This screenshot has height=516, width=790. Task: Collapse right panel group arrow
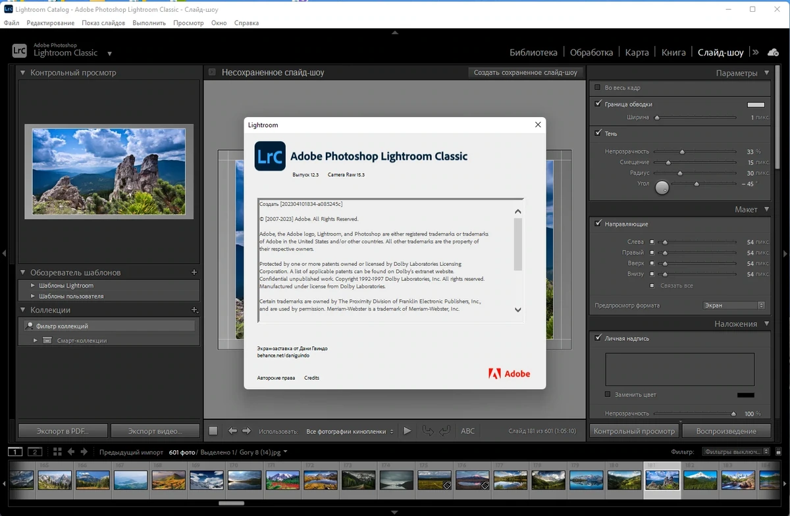tap(785, 253)
